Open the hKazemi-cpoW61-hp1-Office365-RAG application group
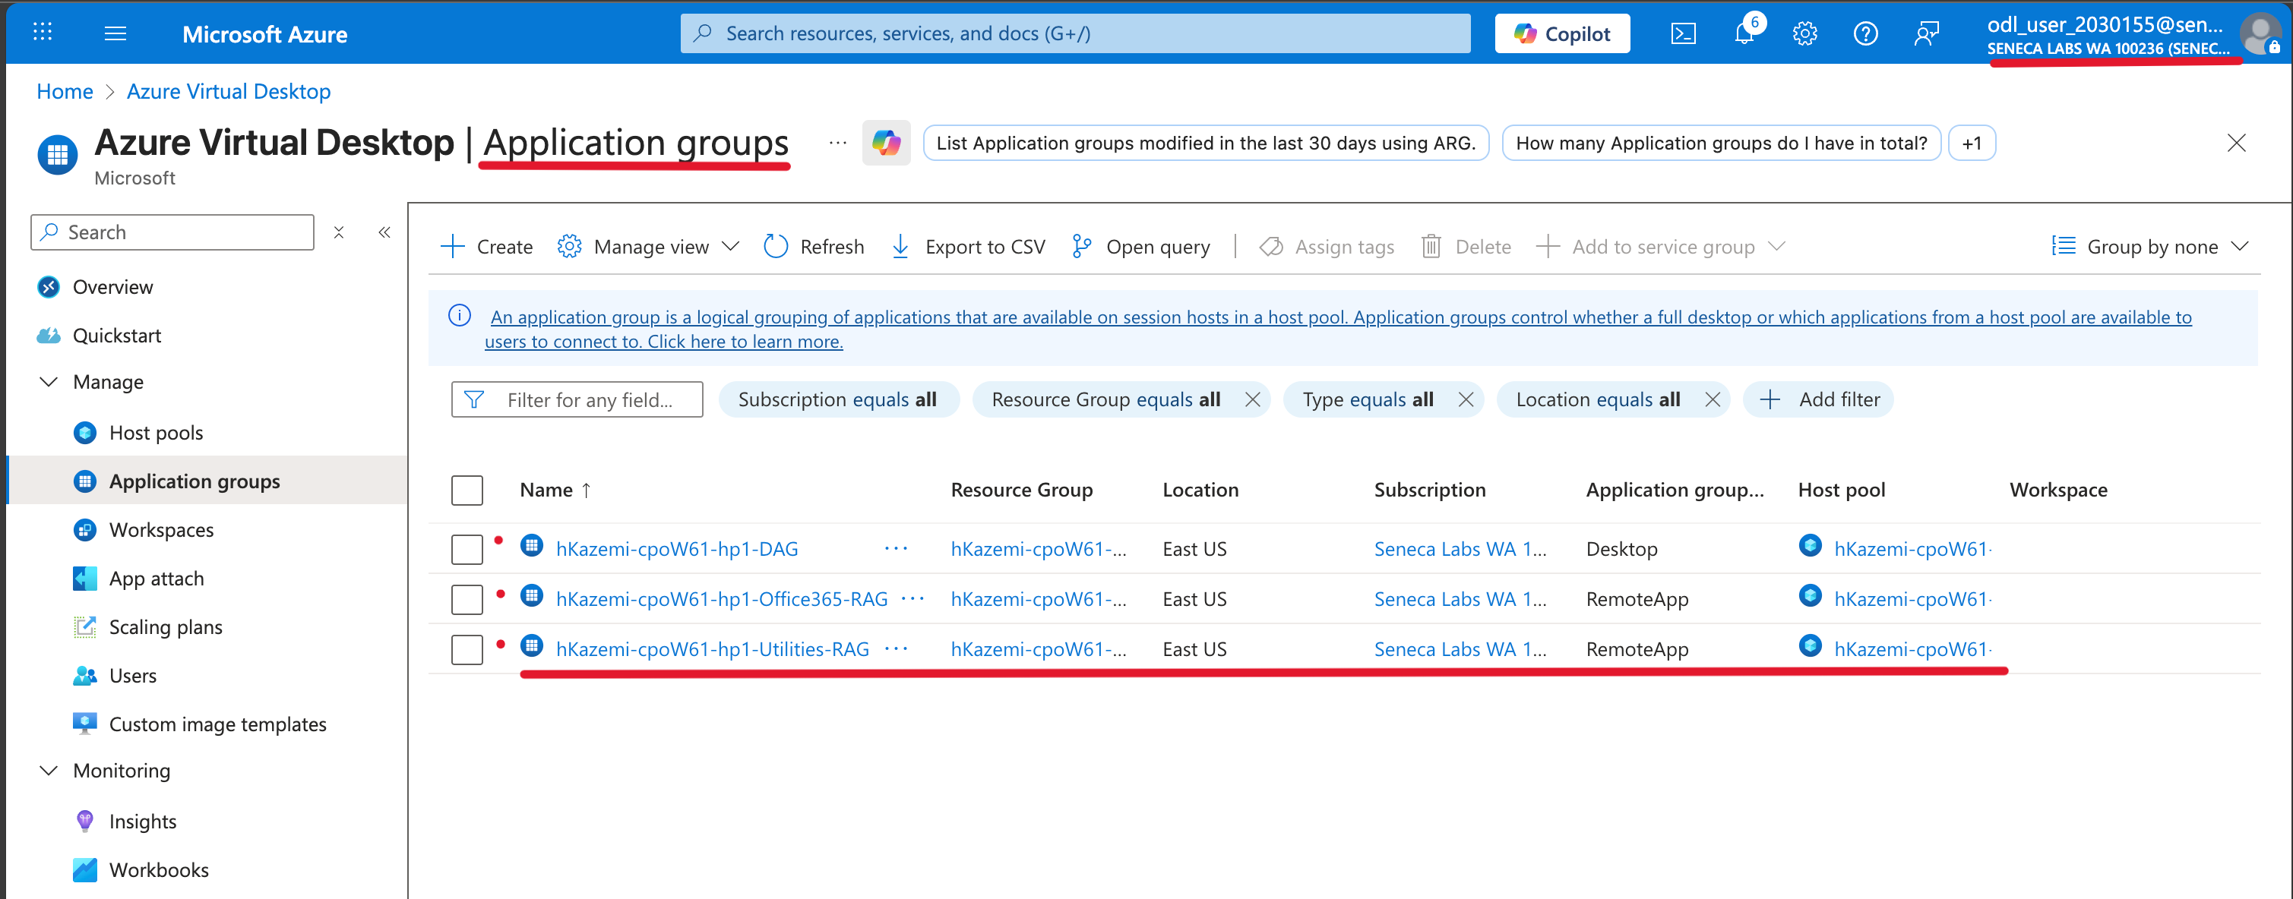 (722, 598)
